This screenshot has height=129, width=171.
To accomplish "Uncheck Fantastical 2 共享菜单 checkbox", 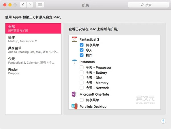I will click(x=82, y=45).
